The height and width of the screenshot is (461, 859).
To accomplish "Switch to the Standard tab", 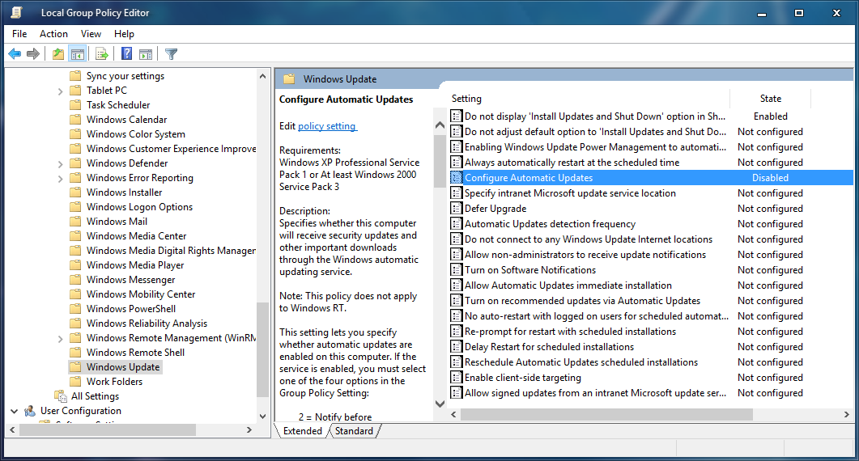I will coord(354,431).
